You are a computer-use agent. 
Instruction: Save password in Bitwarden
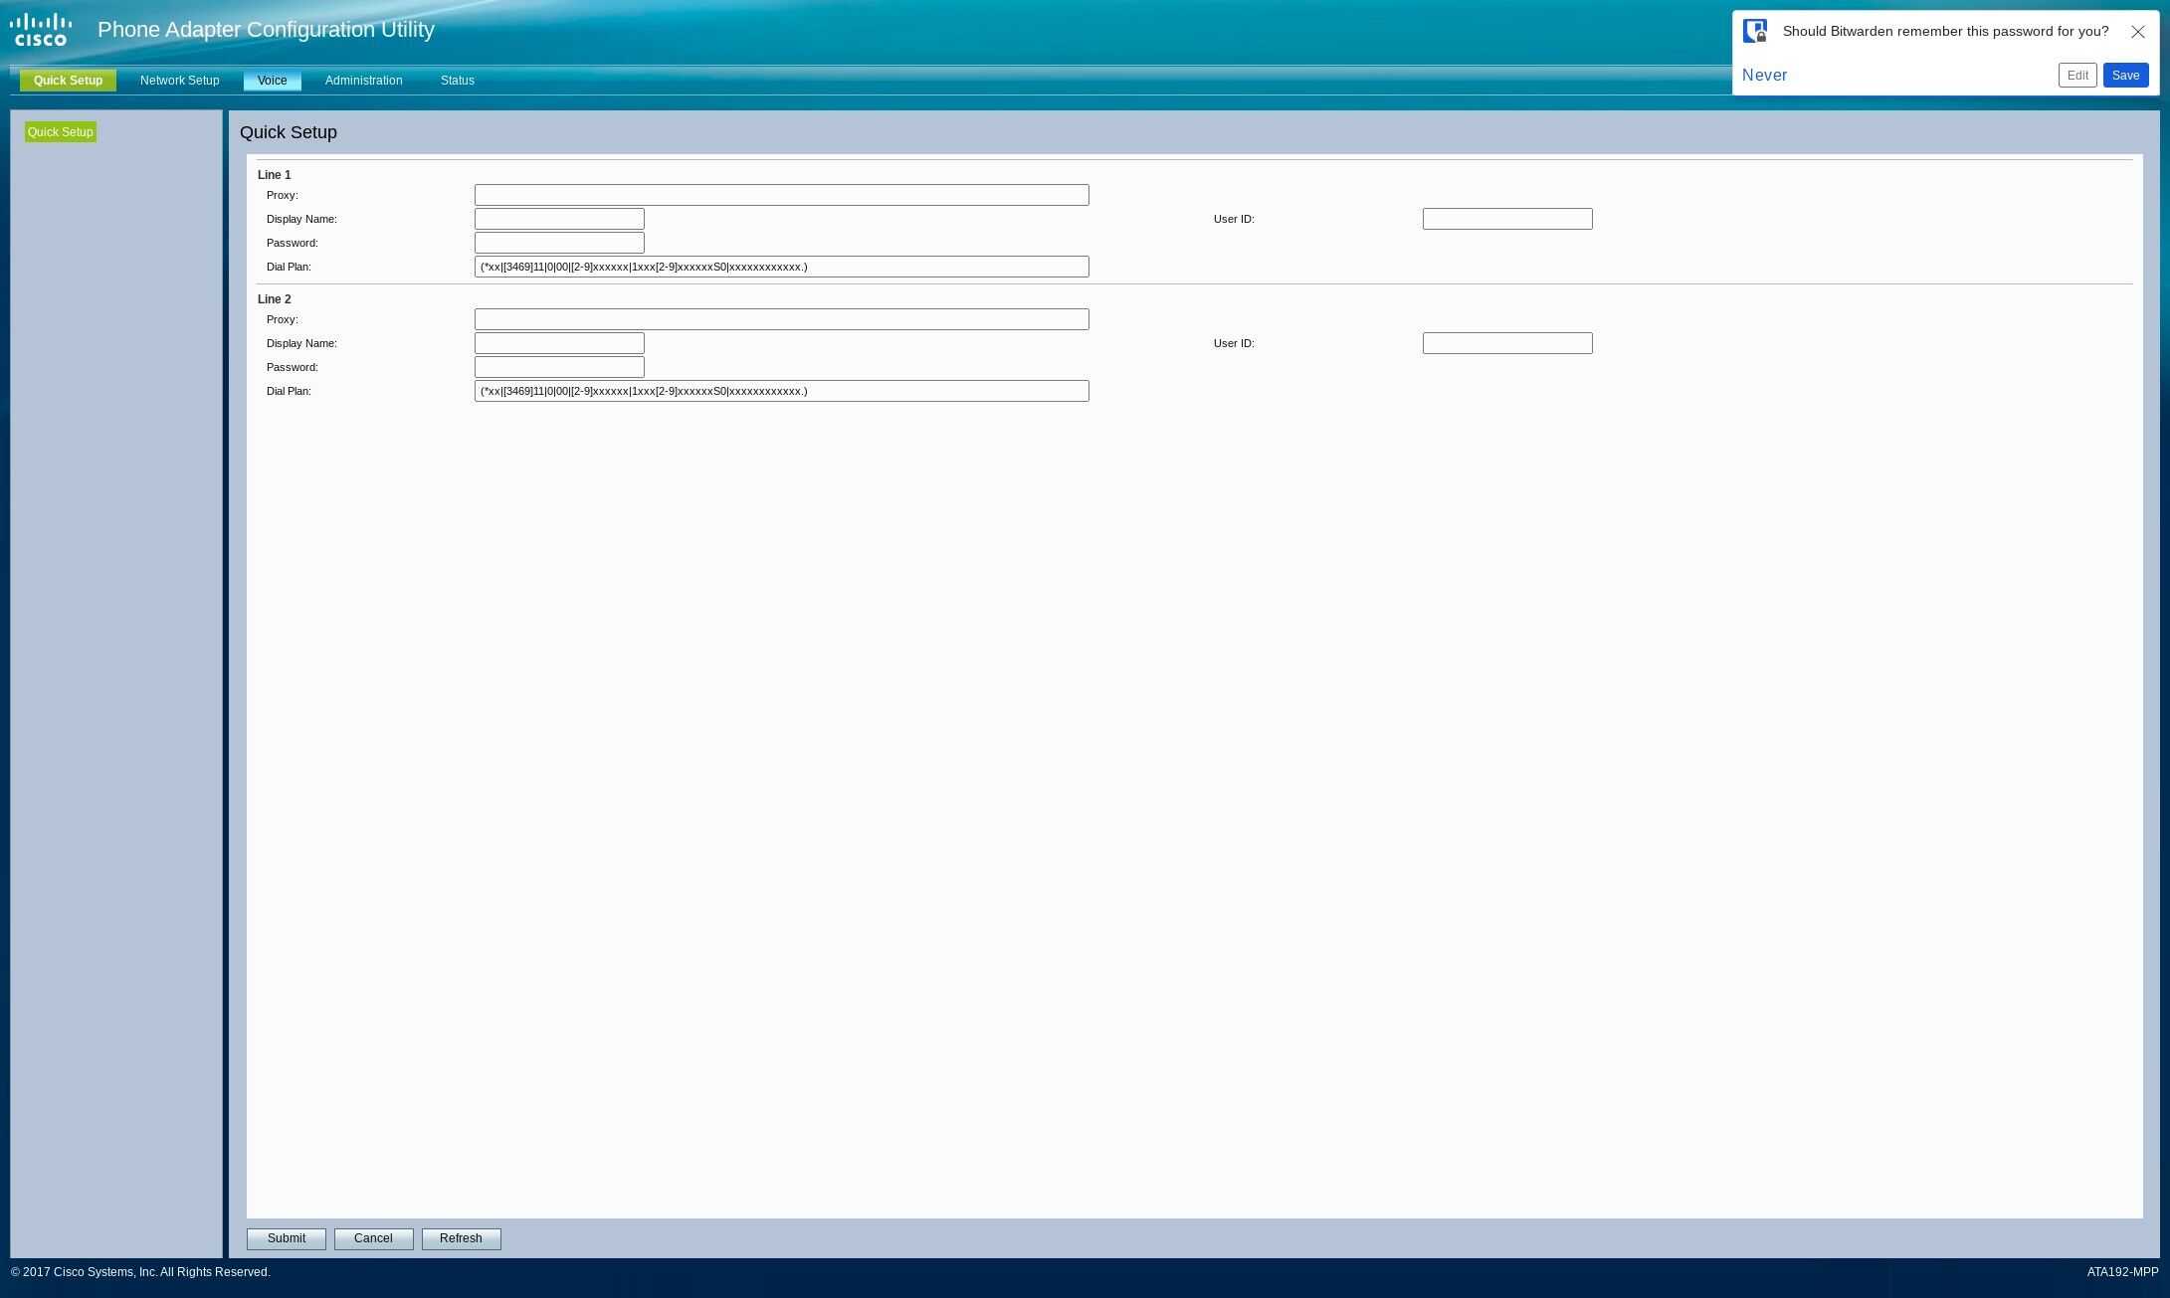tap(2125, 76)
